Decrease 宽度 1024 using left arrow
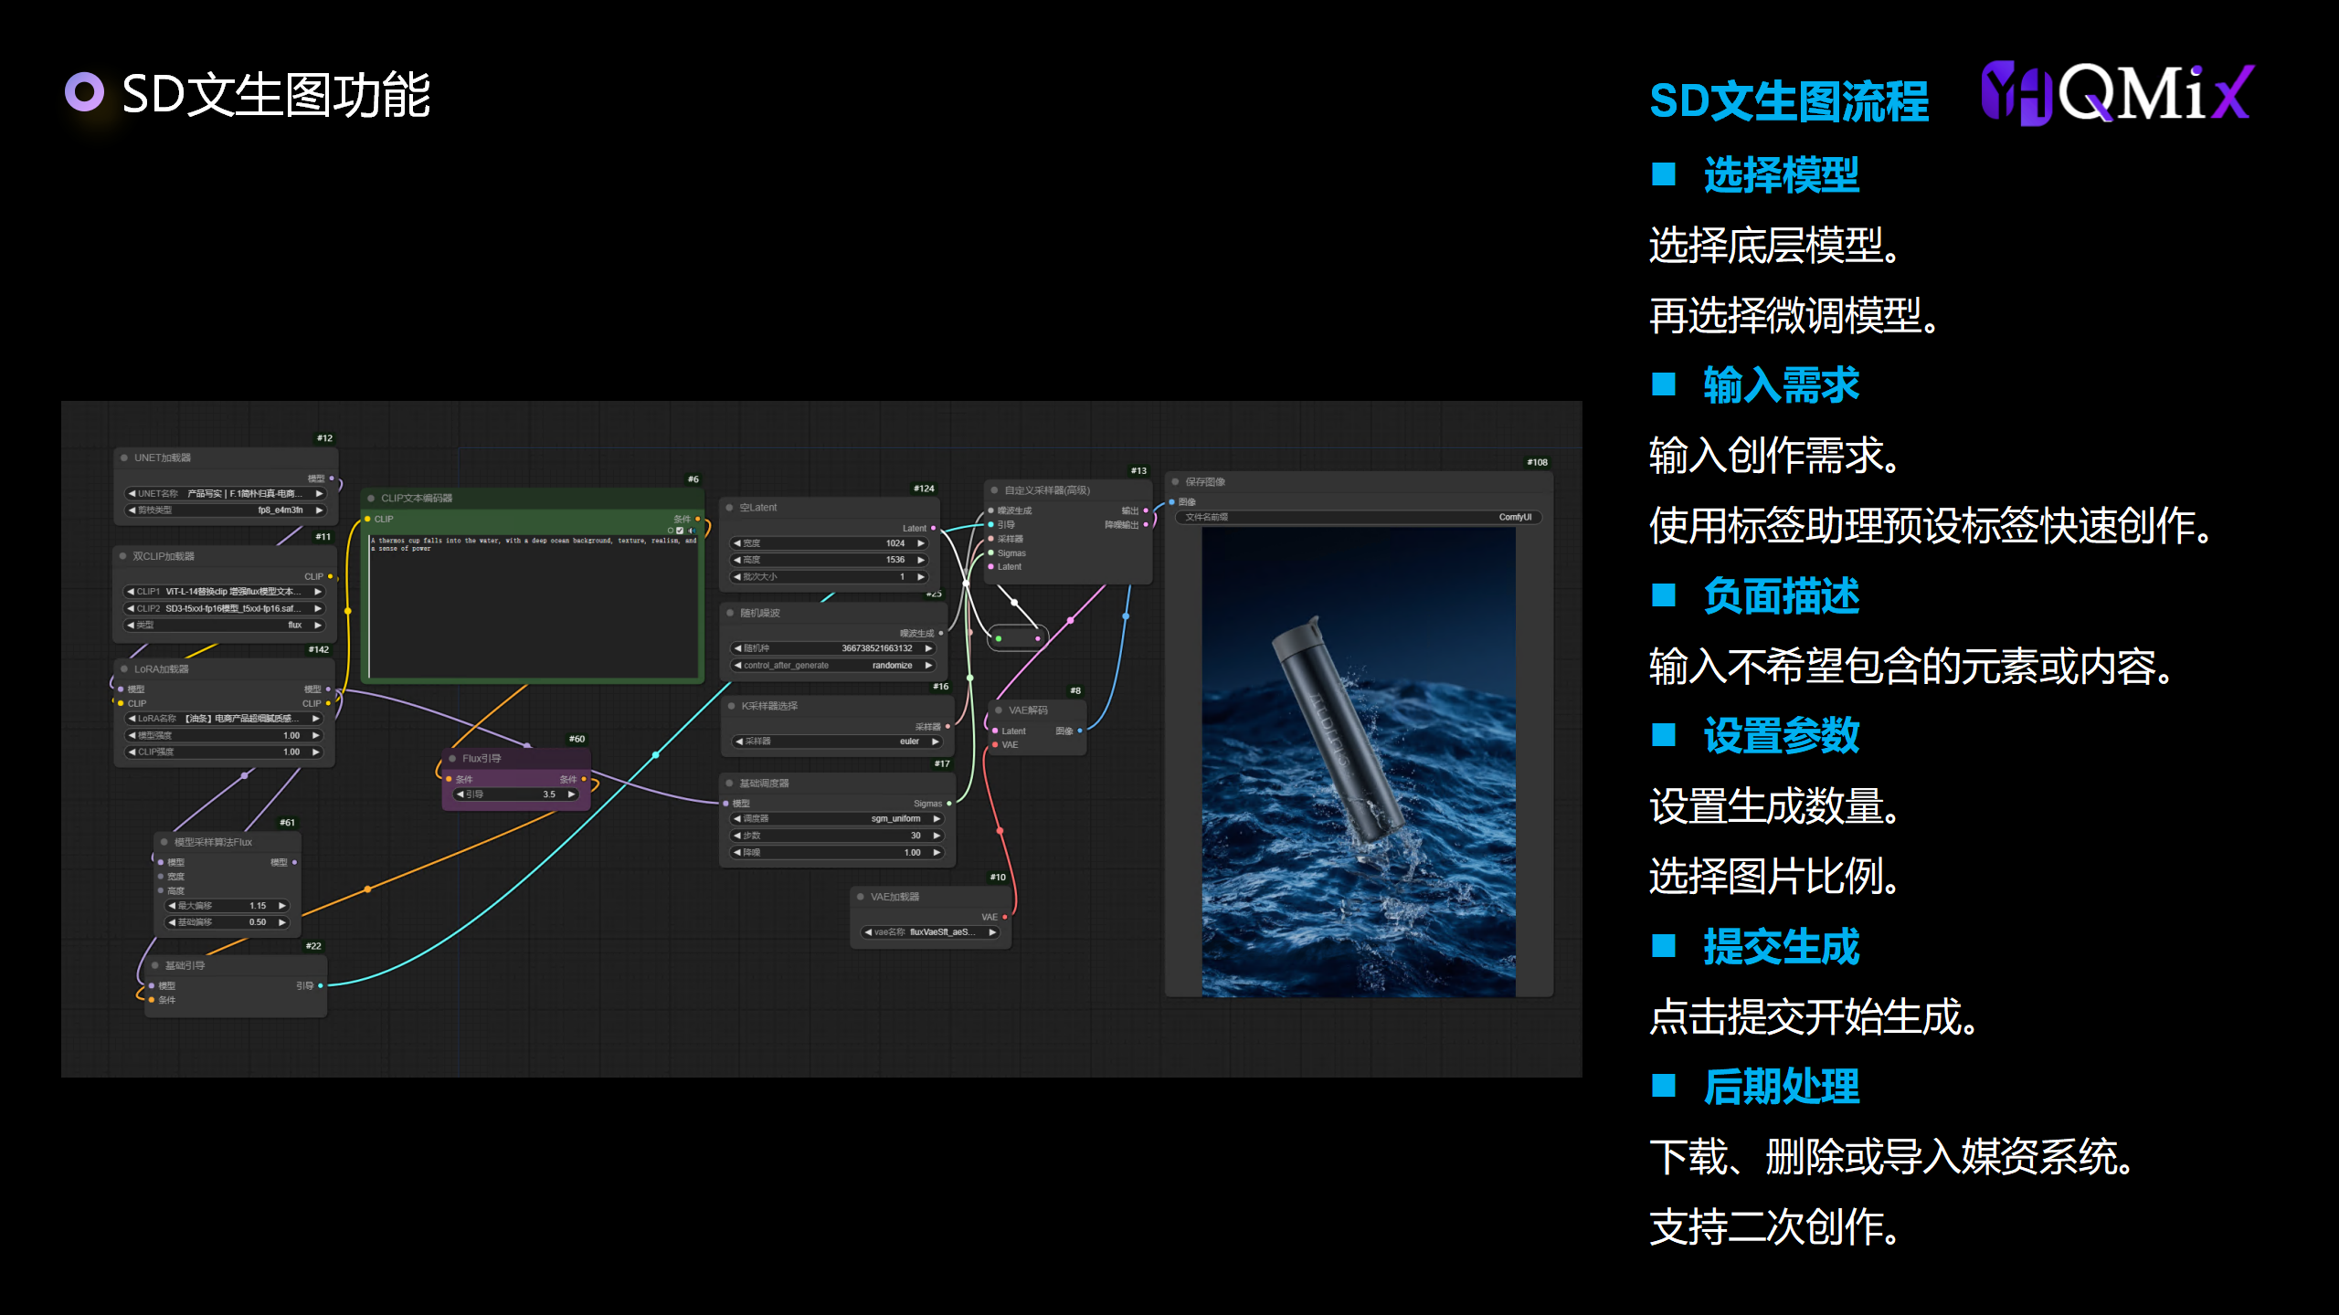 coord(737,543)
